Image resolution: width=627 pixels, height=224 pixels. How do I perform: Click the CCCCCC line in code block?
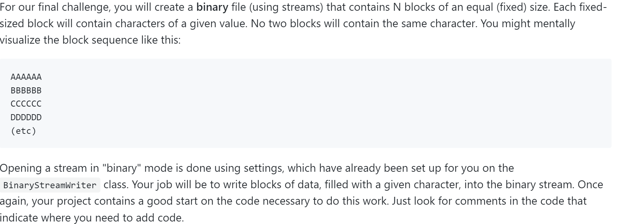coord(26,104)
